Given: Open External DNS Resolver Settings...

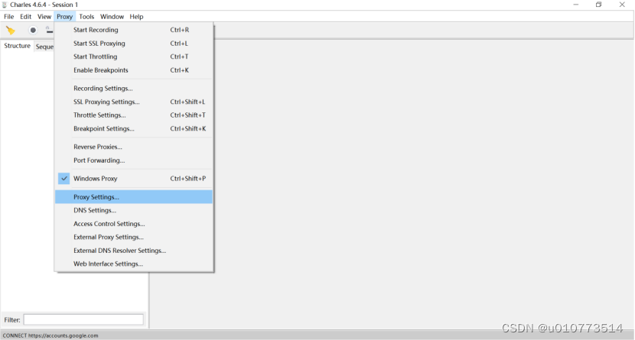Looking at the screenshot, I should click(x=134, y=251).
